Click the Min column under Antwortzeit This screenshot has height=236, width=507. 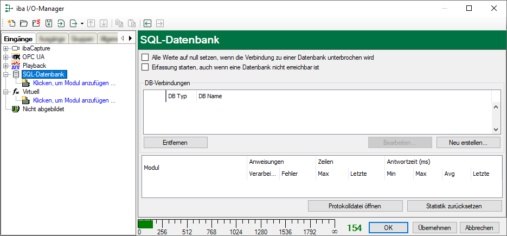click(x=399, y=174)
